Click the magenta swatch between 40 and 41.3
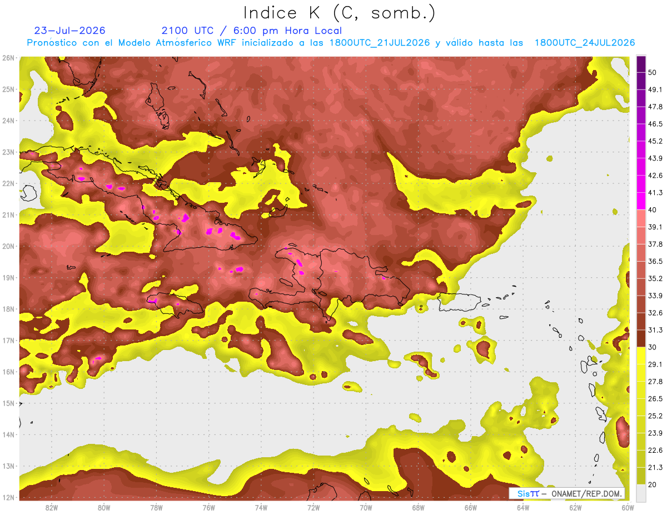This screenshot has width=667, height=515. pos(641,201)
